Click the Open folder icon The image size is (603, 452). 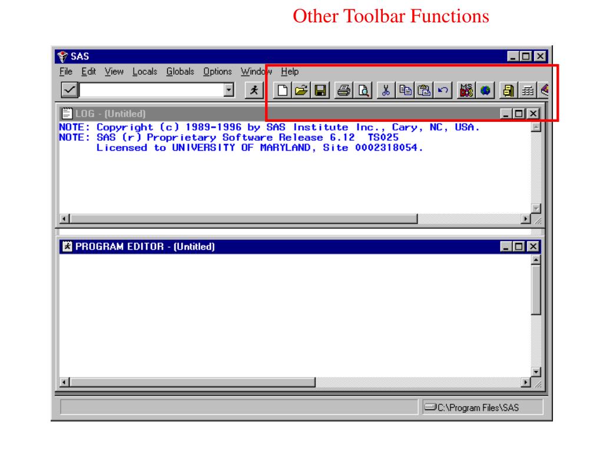[x=301, y=90]
